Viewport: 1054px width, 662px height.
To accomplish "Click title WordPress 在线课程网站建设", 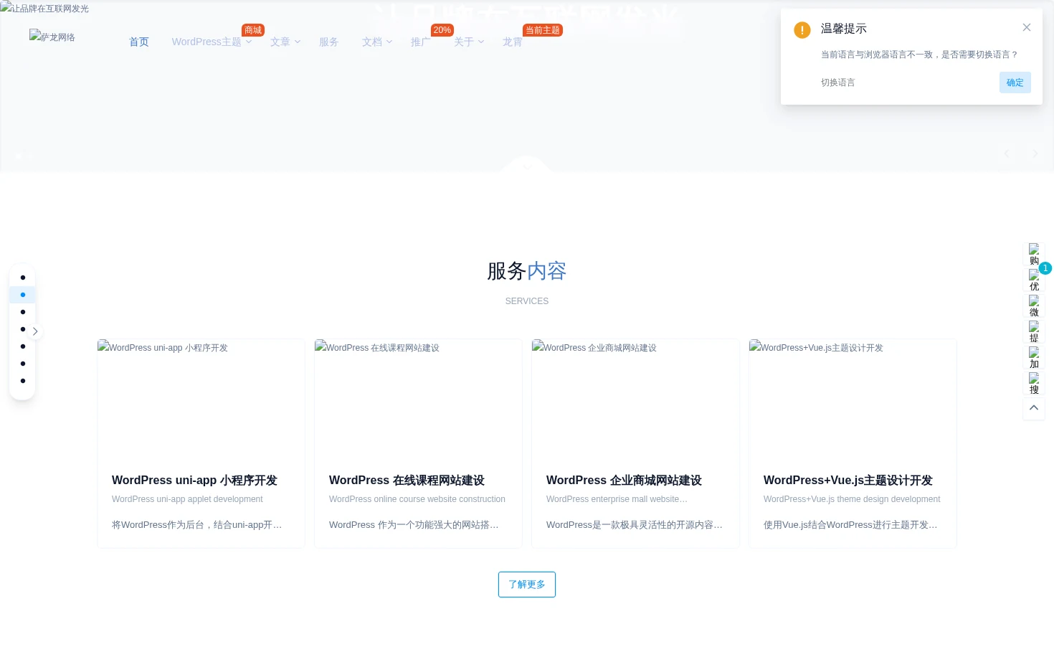I will pos(407,481).
